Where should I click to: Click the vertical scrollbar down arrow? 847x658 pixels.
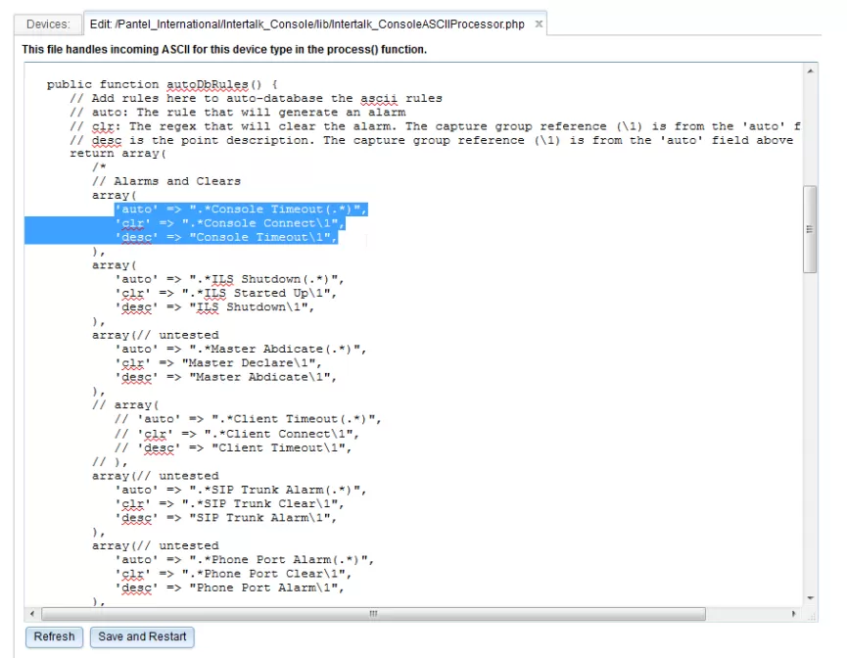[x=810, y=597]
